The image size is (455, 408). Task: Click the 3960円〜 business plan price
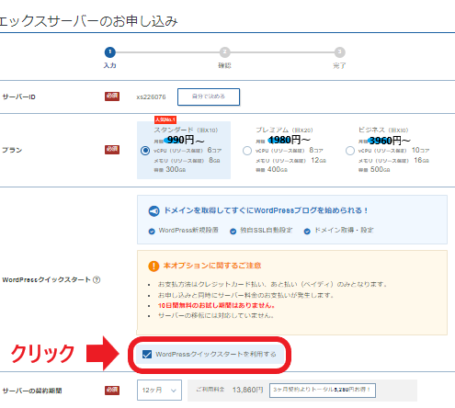390,141
